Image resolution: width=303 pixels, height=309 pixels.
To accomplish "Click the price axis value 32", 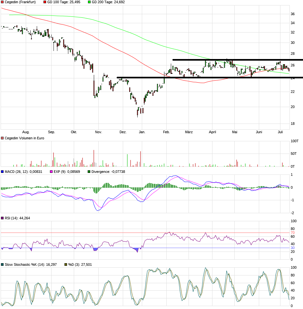I will tap(293, 32).
